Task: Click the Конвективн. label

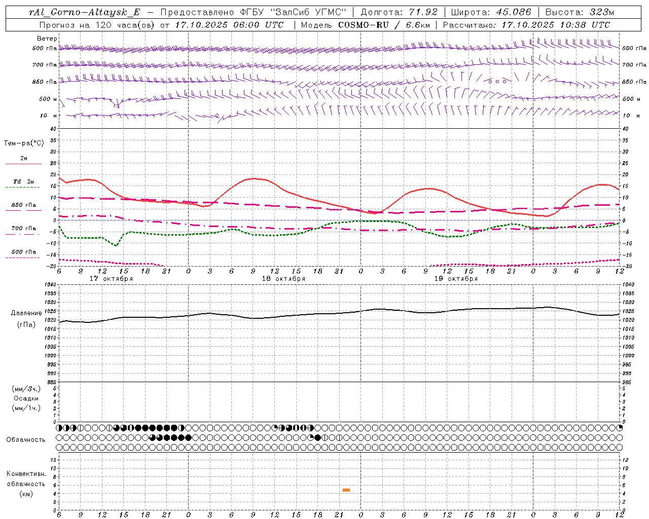Action: [x=26, y=474]
